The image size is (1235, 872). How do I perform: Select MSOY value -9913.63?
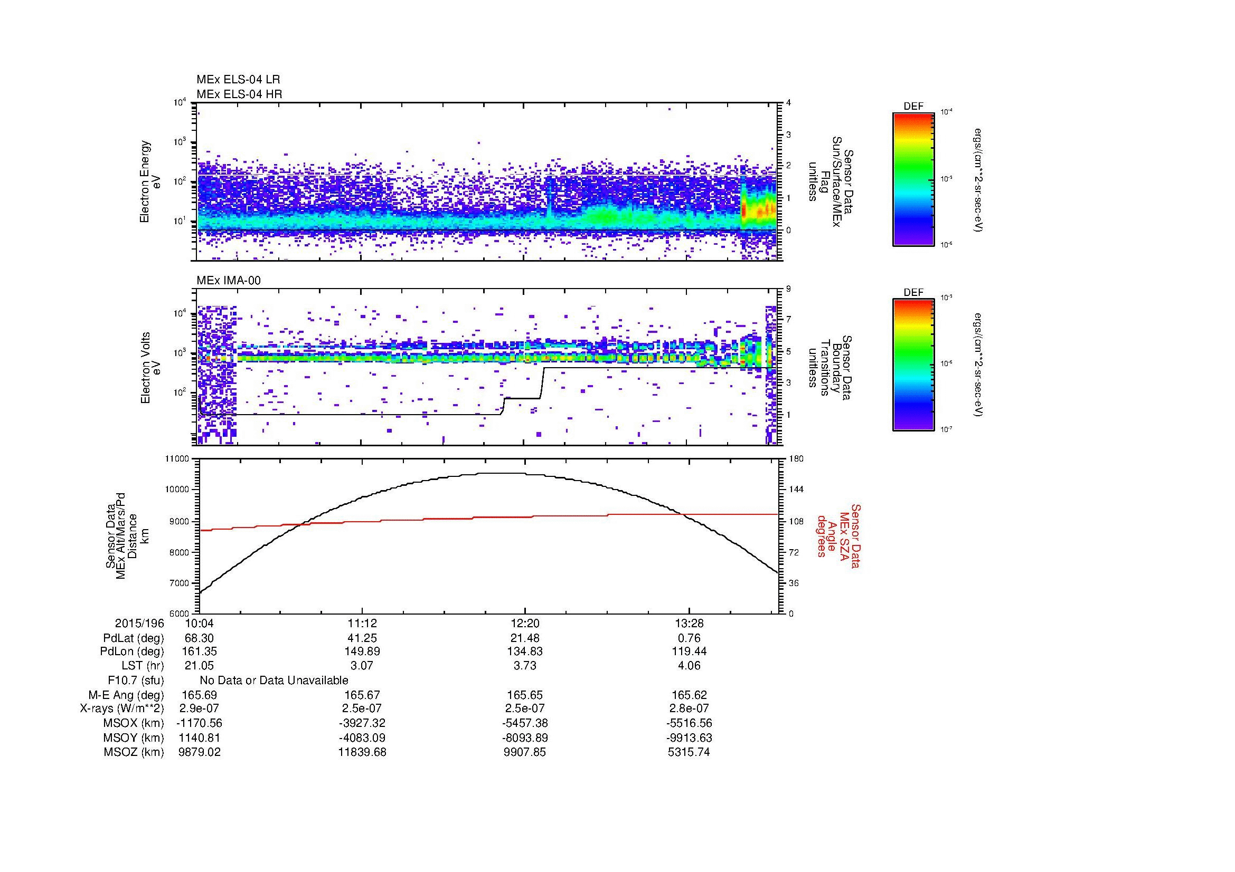(x=689, y=737)
